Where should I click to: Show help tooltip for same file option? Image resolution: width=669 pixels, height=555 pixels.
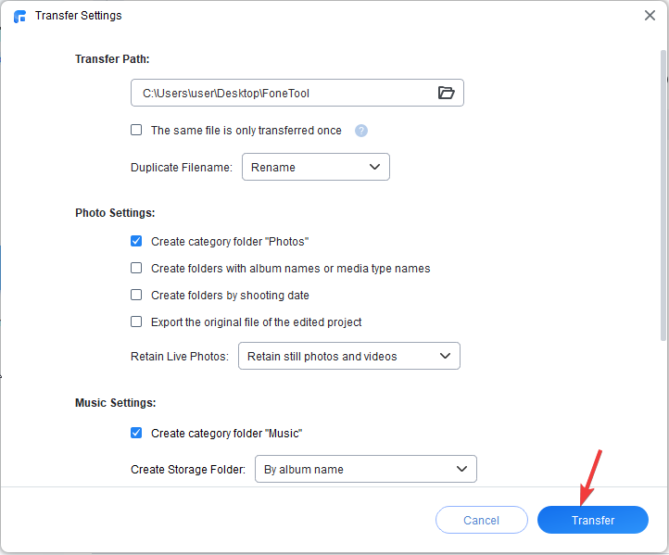(361, 131)
